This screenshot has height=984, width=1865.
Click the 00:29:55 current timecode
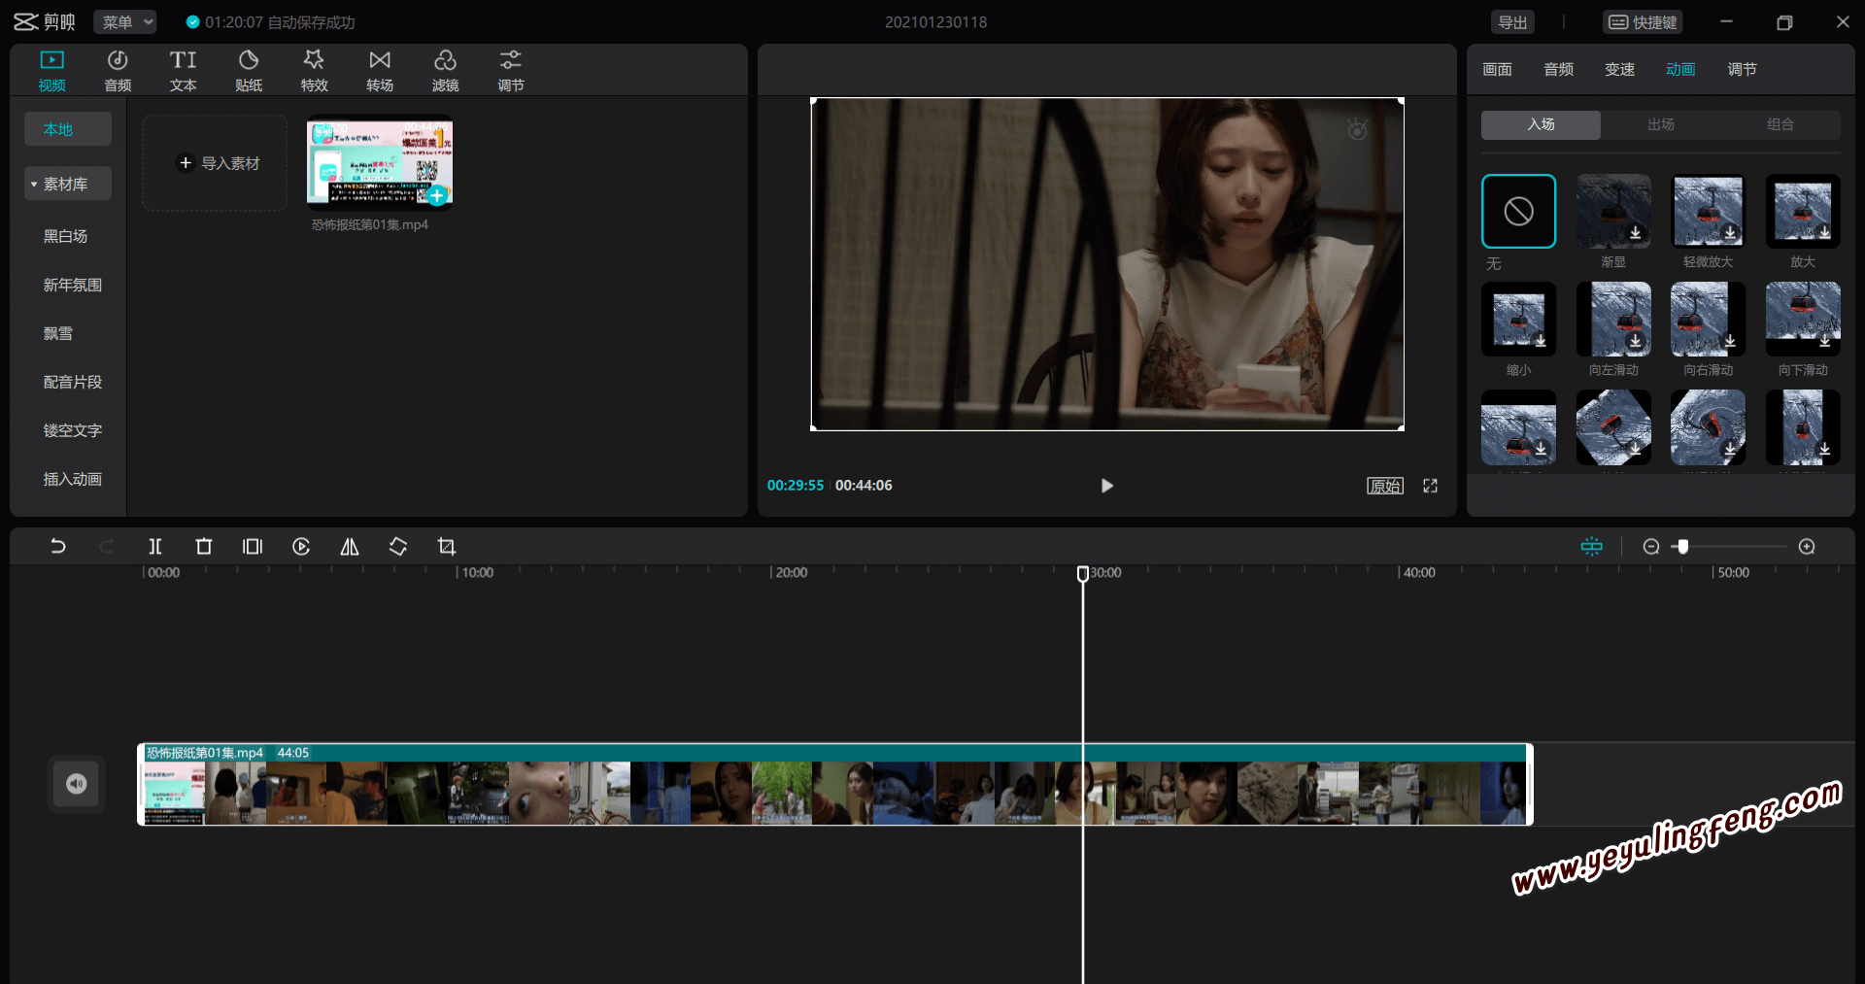(x=796, y=486)
